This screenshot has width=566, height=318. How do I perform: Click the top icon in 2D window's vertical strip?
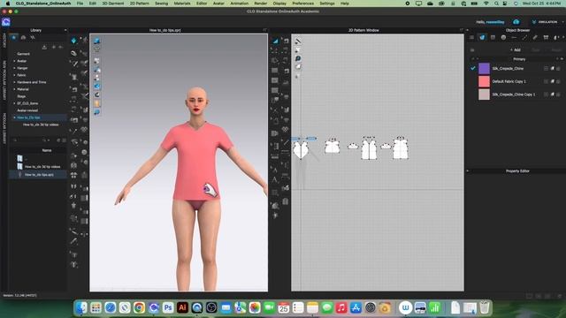[x=298, y=42]
